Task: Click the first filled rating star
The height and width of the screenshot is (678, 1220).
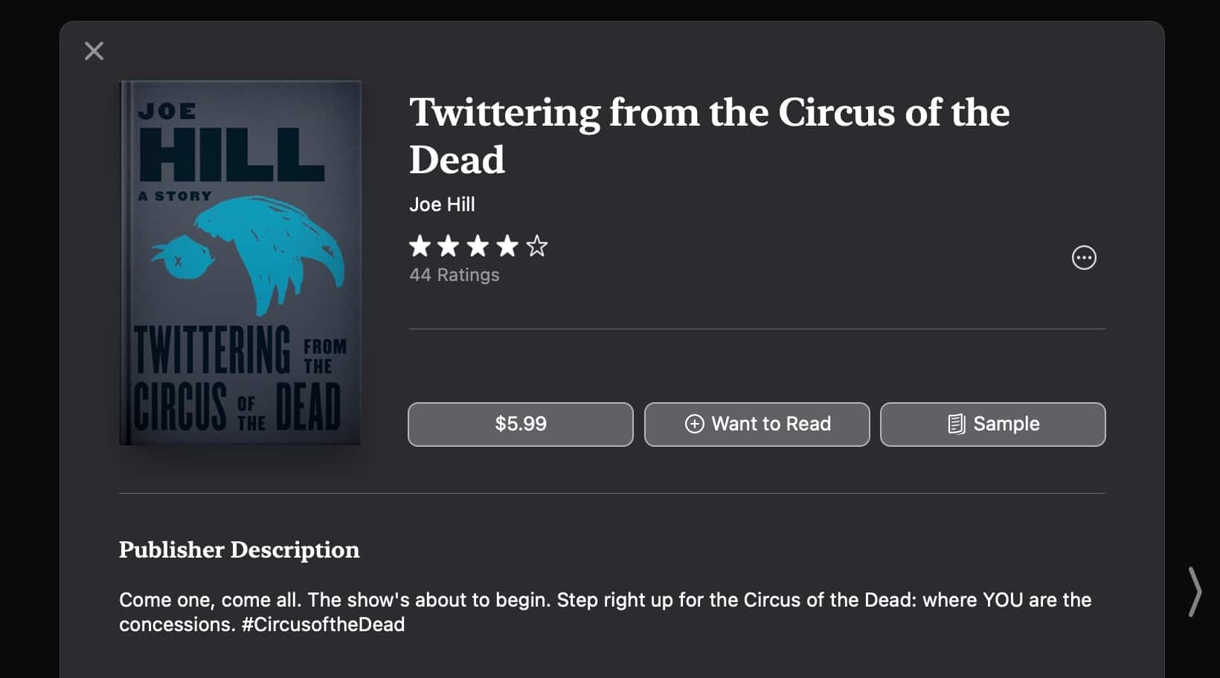Action: pyautogui.click(x=420, y=245)
